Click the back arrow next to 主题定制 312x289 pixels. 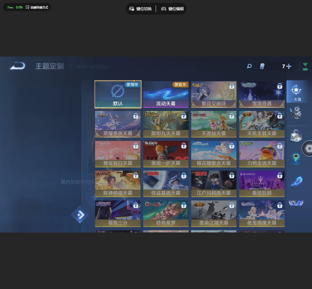[18, 66]
